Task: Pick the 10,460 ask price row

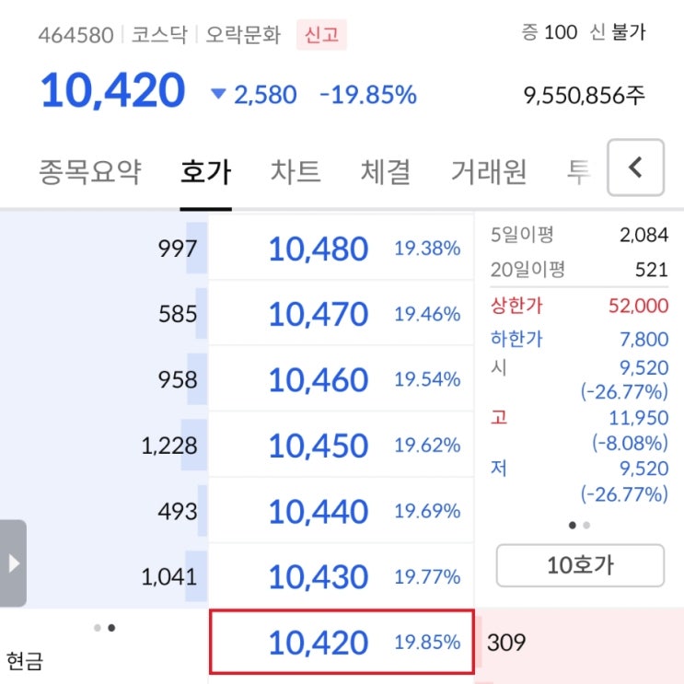Action: click(341, 379)
